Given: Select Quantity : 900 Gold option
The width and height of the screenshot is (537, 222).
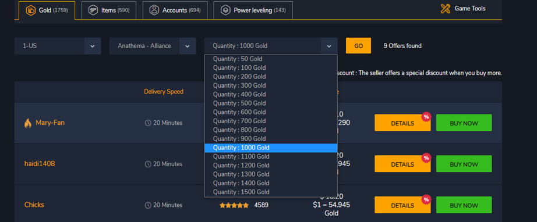Looking at the screenshot, I should tap(271, 139).
